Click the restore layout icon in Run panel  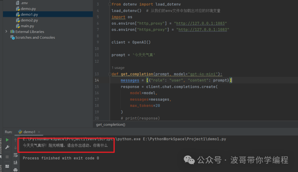pyautogui.click(x=7, y=166)
